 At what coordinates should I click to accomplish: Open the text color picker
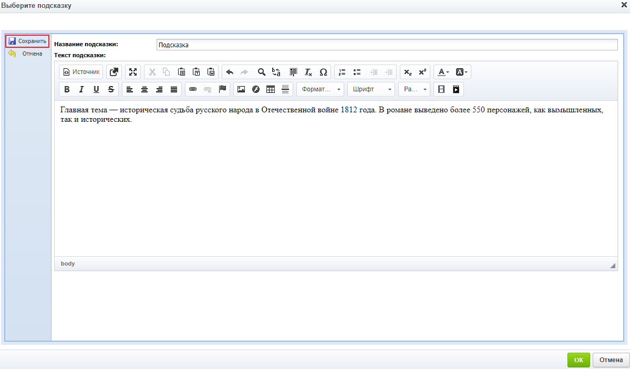point(443,72)
